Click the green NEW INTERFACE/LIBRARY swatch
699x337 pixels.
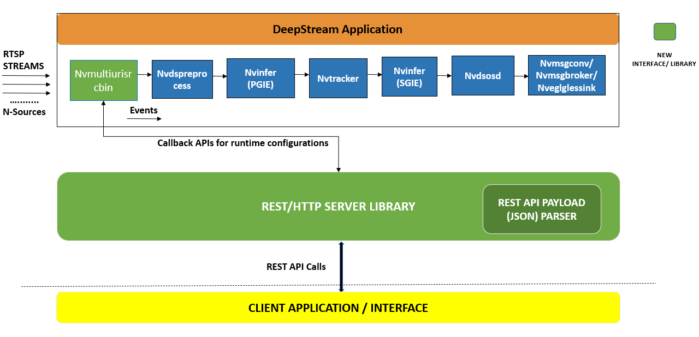tap(664, 32)
